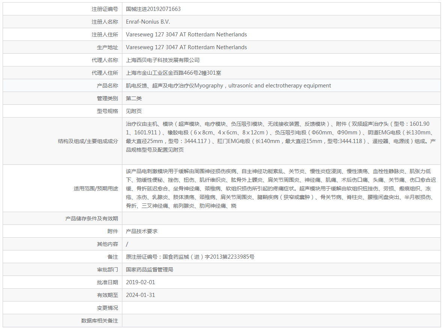Select registration number 国械注进20192071663

153,9
